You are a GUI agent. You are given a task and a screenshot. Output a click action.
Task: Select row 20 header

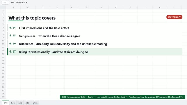3,74
